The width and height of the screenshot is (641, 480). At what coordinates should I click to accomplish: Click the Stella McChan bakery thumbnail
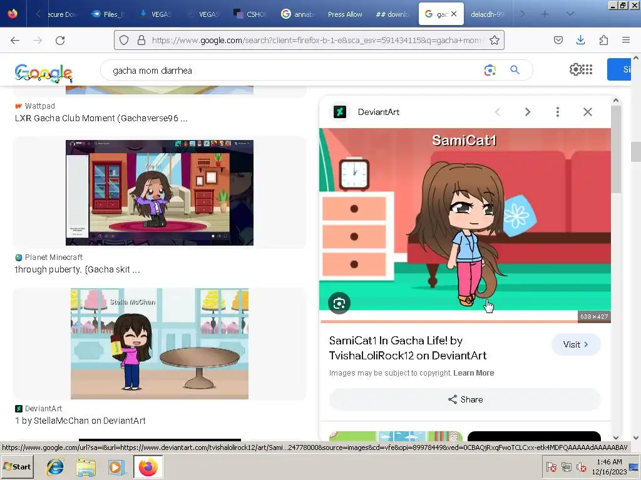point(160,344)
